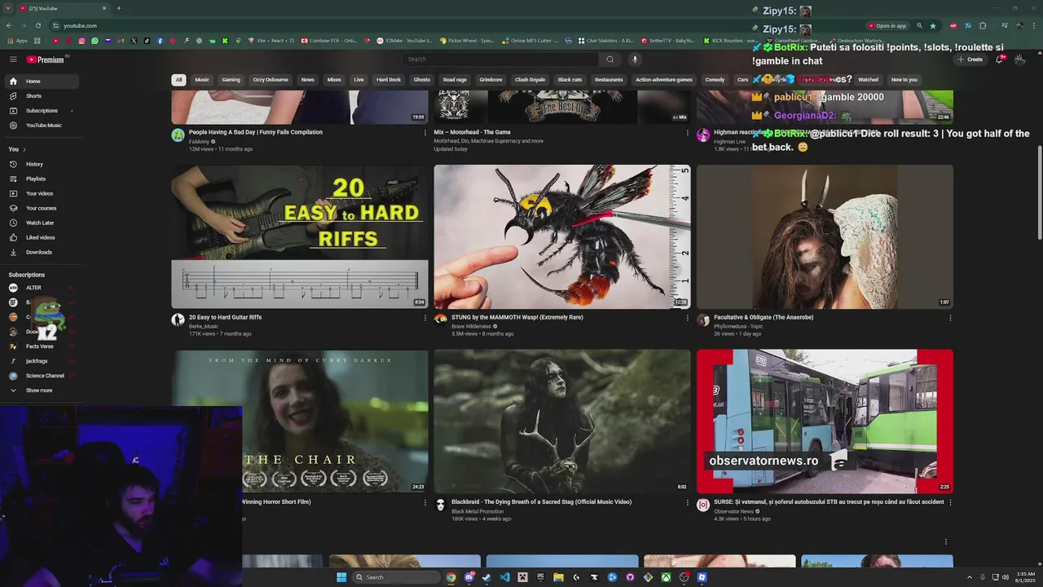
Task: Go to Home in the sidebar
Action: point(41,82)
